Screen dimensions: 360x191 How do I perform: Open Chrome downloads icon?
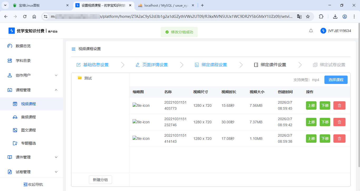(x=335, y=17)
